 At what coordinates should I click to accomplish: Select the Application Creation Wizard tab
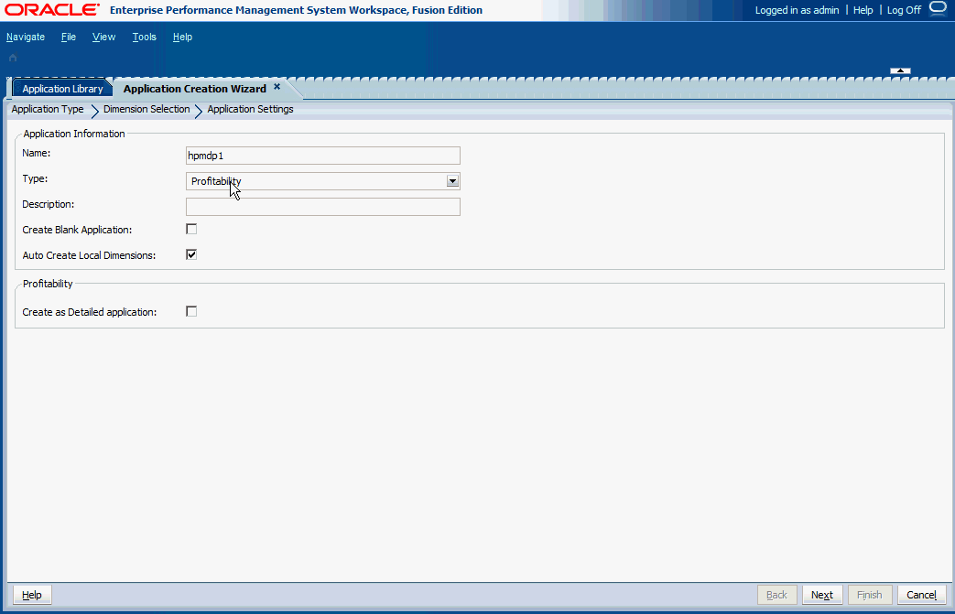coord(195,89)
